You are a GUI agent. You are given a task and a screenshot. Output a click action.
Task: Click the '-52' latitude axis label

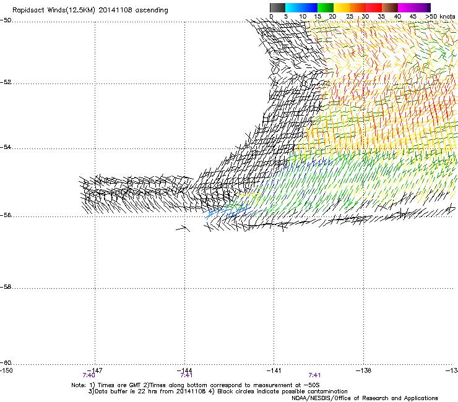[x=6, y=82]
